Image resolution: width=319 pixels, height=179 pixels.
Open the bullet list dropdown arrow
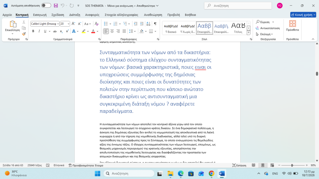point(110,24)
